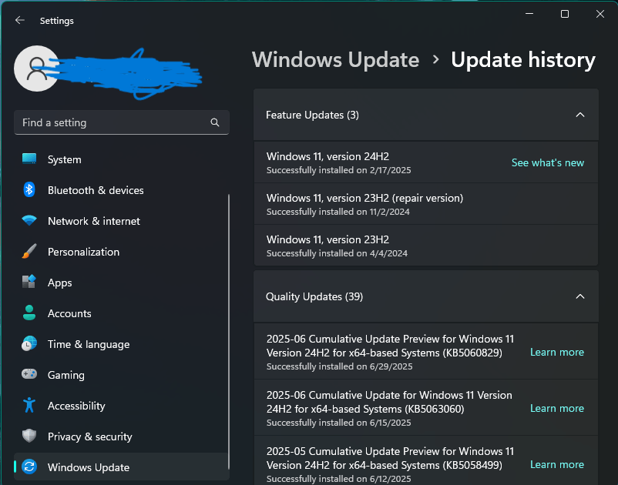Click the Update history page title
Image resolution: width=618 pixels, height=485 pixels.
[523, 60]
